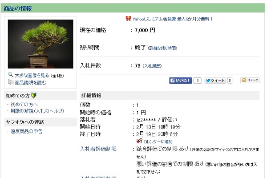Open the Yahoo!プレミアム会員費 promotion link

(173, 19)
